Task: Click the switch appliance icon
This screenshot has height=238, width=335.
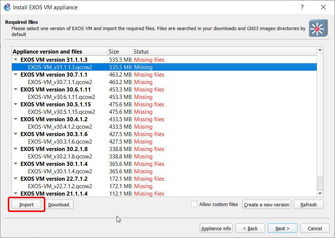Action: (318, 28)
